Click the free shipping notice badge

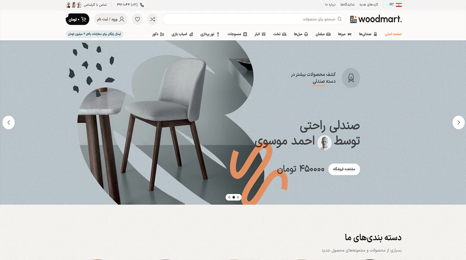95,34
